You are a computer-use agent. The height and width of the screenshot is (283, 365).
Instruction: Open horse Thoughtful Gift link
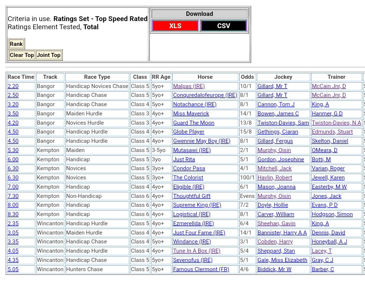tap(192, 196)
